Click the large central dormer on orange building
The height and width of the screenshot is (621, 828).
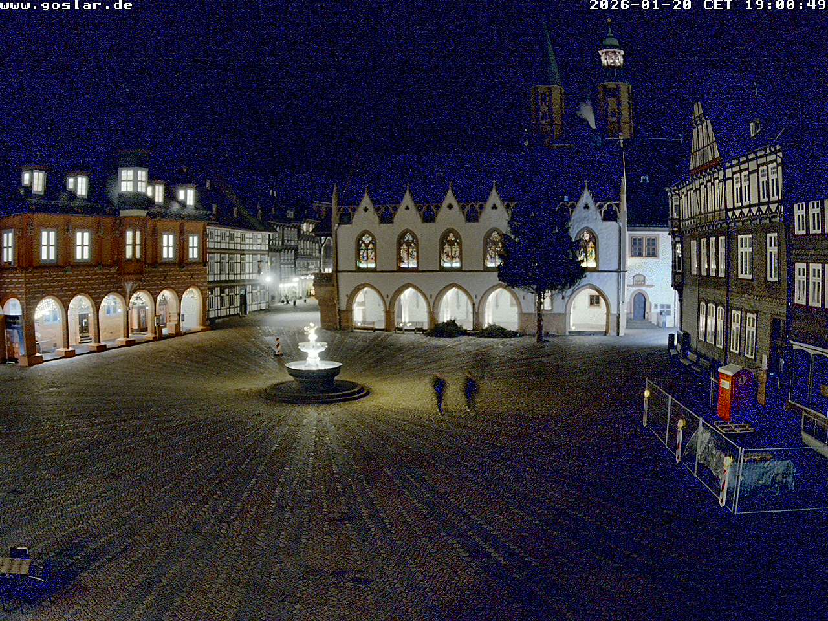coord(134,179)
